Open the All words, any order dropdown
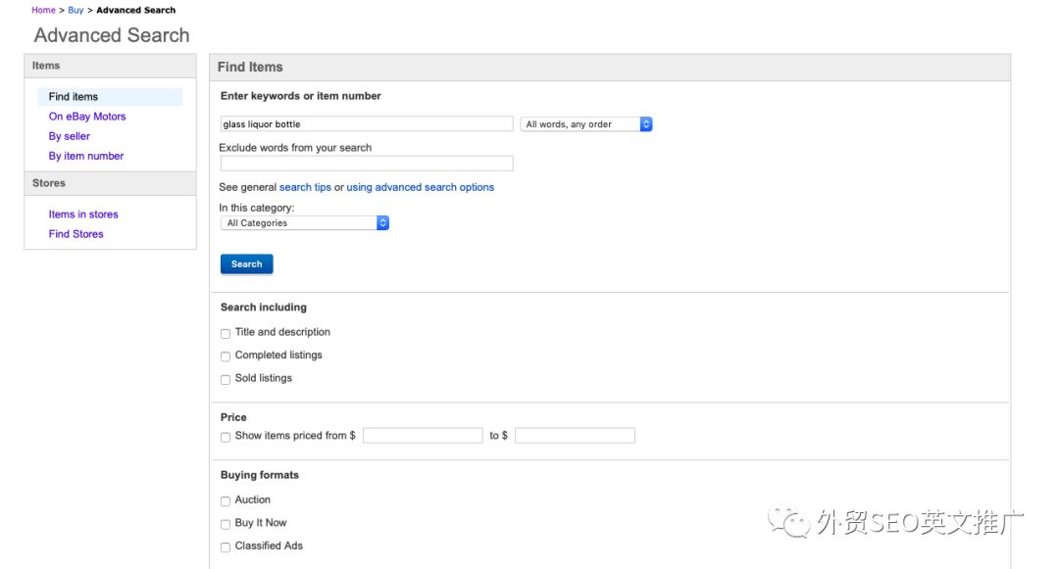Image resolution: width=1059 pixels, height=569 pixels. pyautogui.click(x=585, y=124)
